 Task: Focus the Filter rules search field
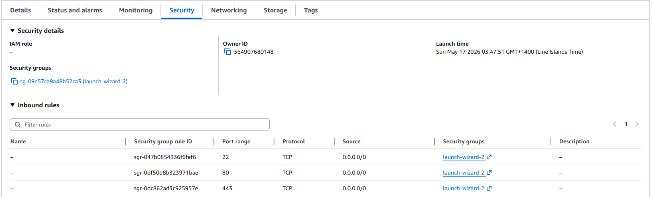[140, 125]
